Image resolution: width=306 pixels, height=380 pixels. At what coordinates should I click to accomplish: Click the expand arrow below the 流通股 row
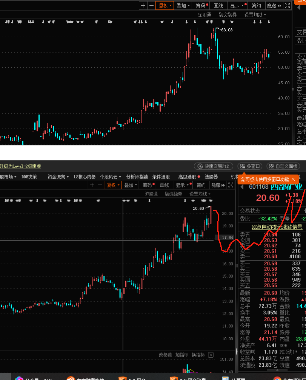277,370
